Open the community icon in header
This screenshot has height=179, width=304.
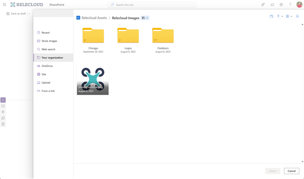(263, 5)
